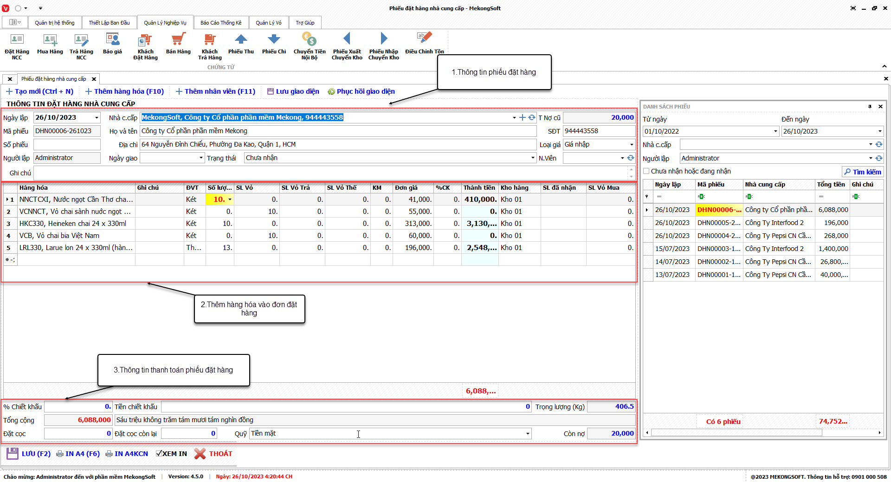The width and height of the screenshot is (891, 482).
Task: Toggle the XEM IN checkbox
Action: pyautogui.click(x=159, y=454)
